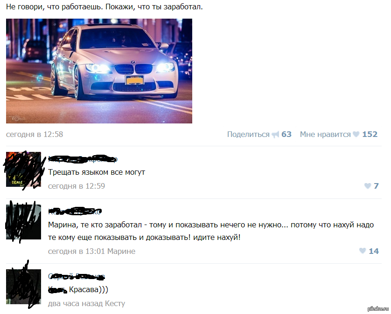The width and height of the screenshot is (391, 314).
Task: Open the BMW car photo
Action: 99,71
